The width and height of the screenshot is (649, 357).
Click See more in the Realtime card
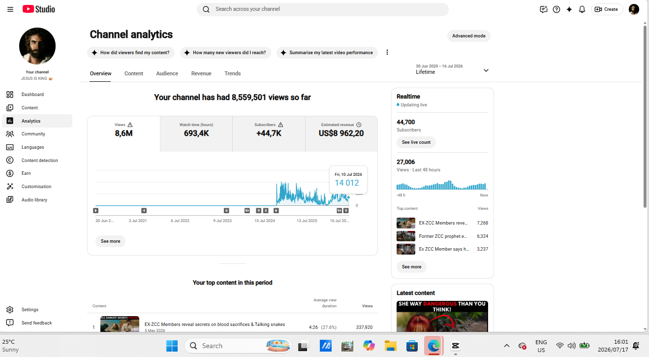point(412,267)
